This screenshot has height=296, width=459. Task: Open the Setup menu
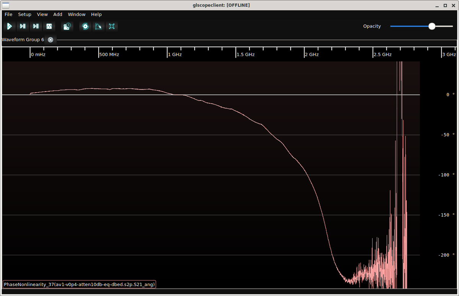click(x=24, y=14)
